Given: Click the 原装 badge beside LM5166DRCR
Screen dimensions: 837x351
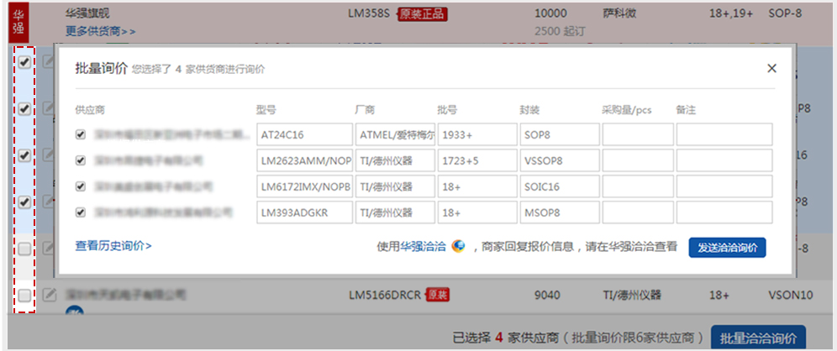Looking at the screenshot, I should point(438,295).
